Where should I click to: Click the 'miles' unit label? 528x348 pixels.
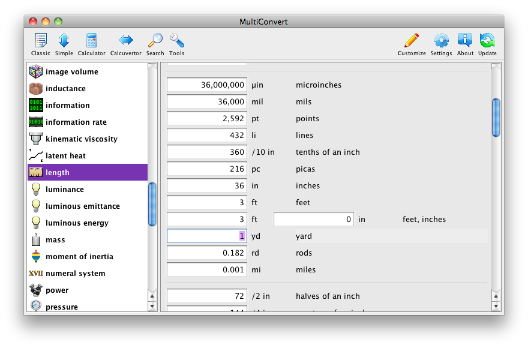[x=306, y=270]
